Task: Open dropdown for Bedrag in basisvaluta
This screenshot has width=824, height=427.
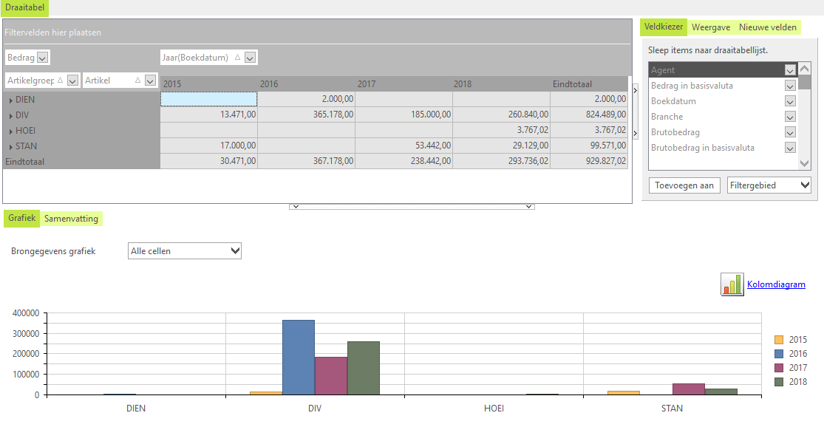Action: pos(790,86)
